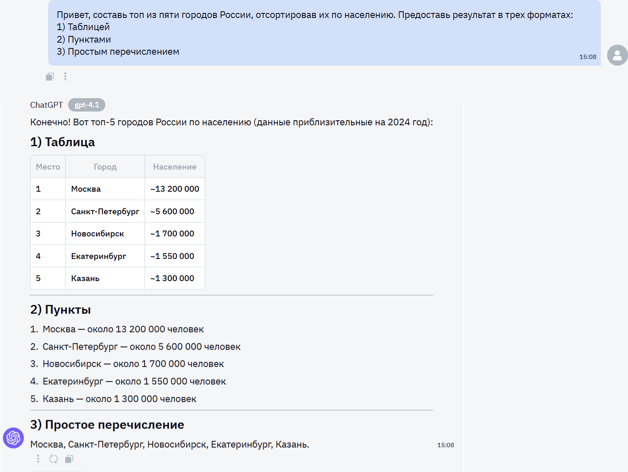Open more options under the ChatGPT reply

tap(38, 459)
